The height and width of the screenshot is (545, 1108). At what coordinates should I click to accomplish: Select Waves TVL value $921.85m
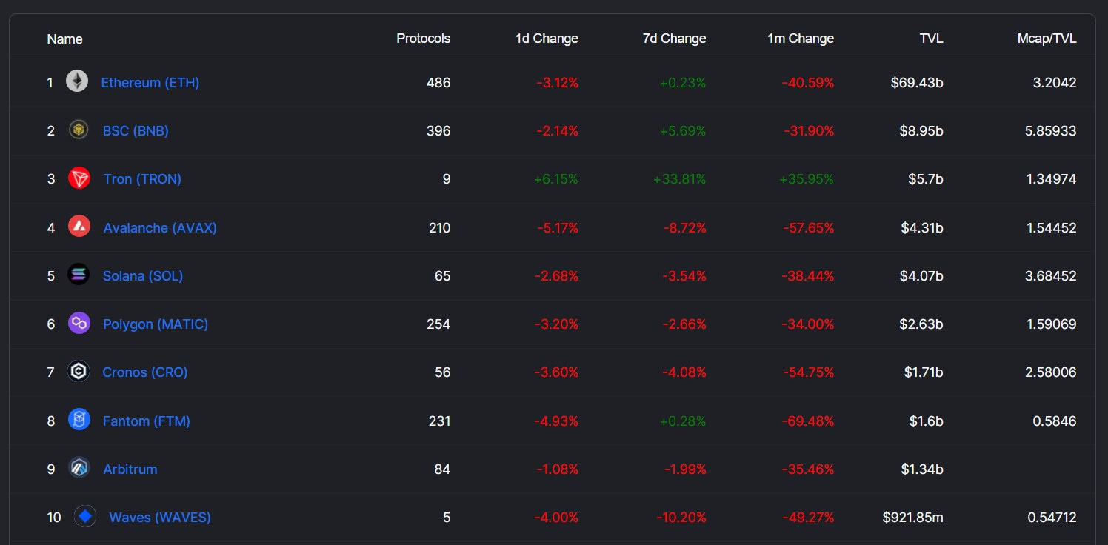913,518
